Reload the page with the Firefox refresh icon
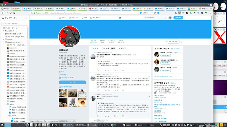Image resolution: width=227 pixels, height=127 pixels. coord(10,13)
